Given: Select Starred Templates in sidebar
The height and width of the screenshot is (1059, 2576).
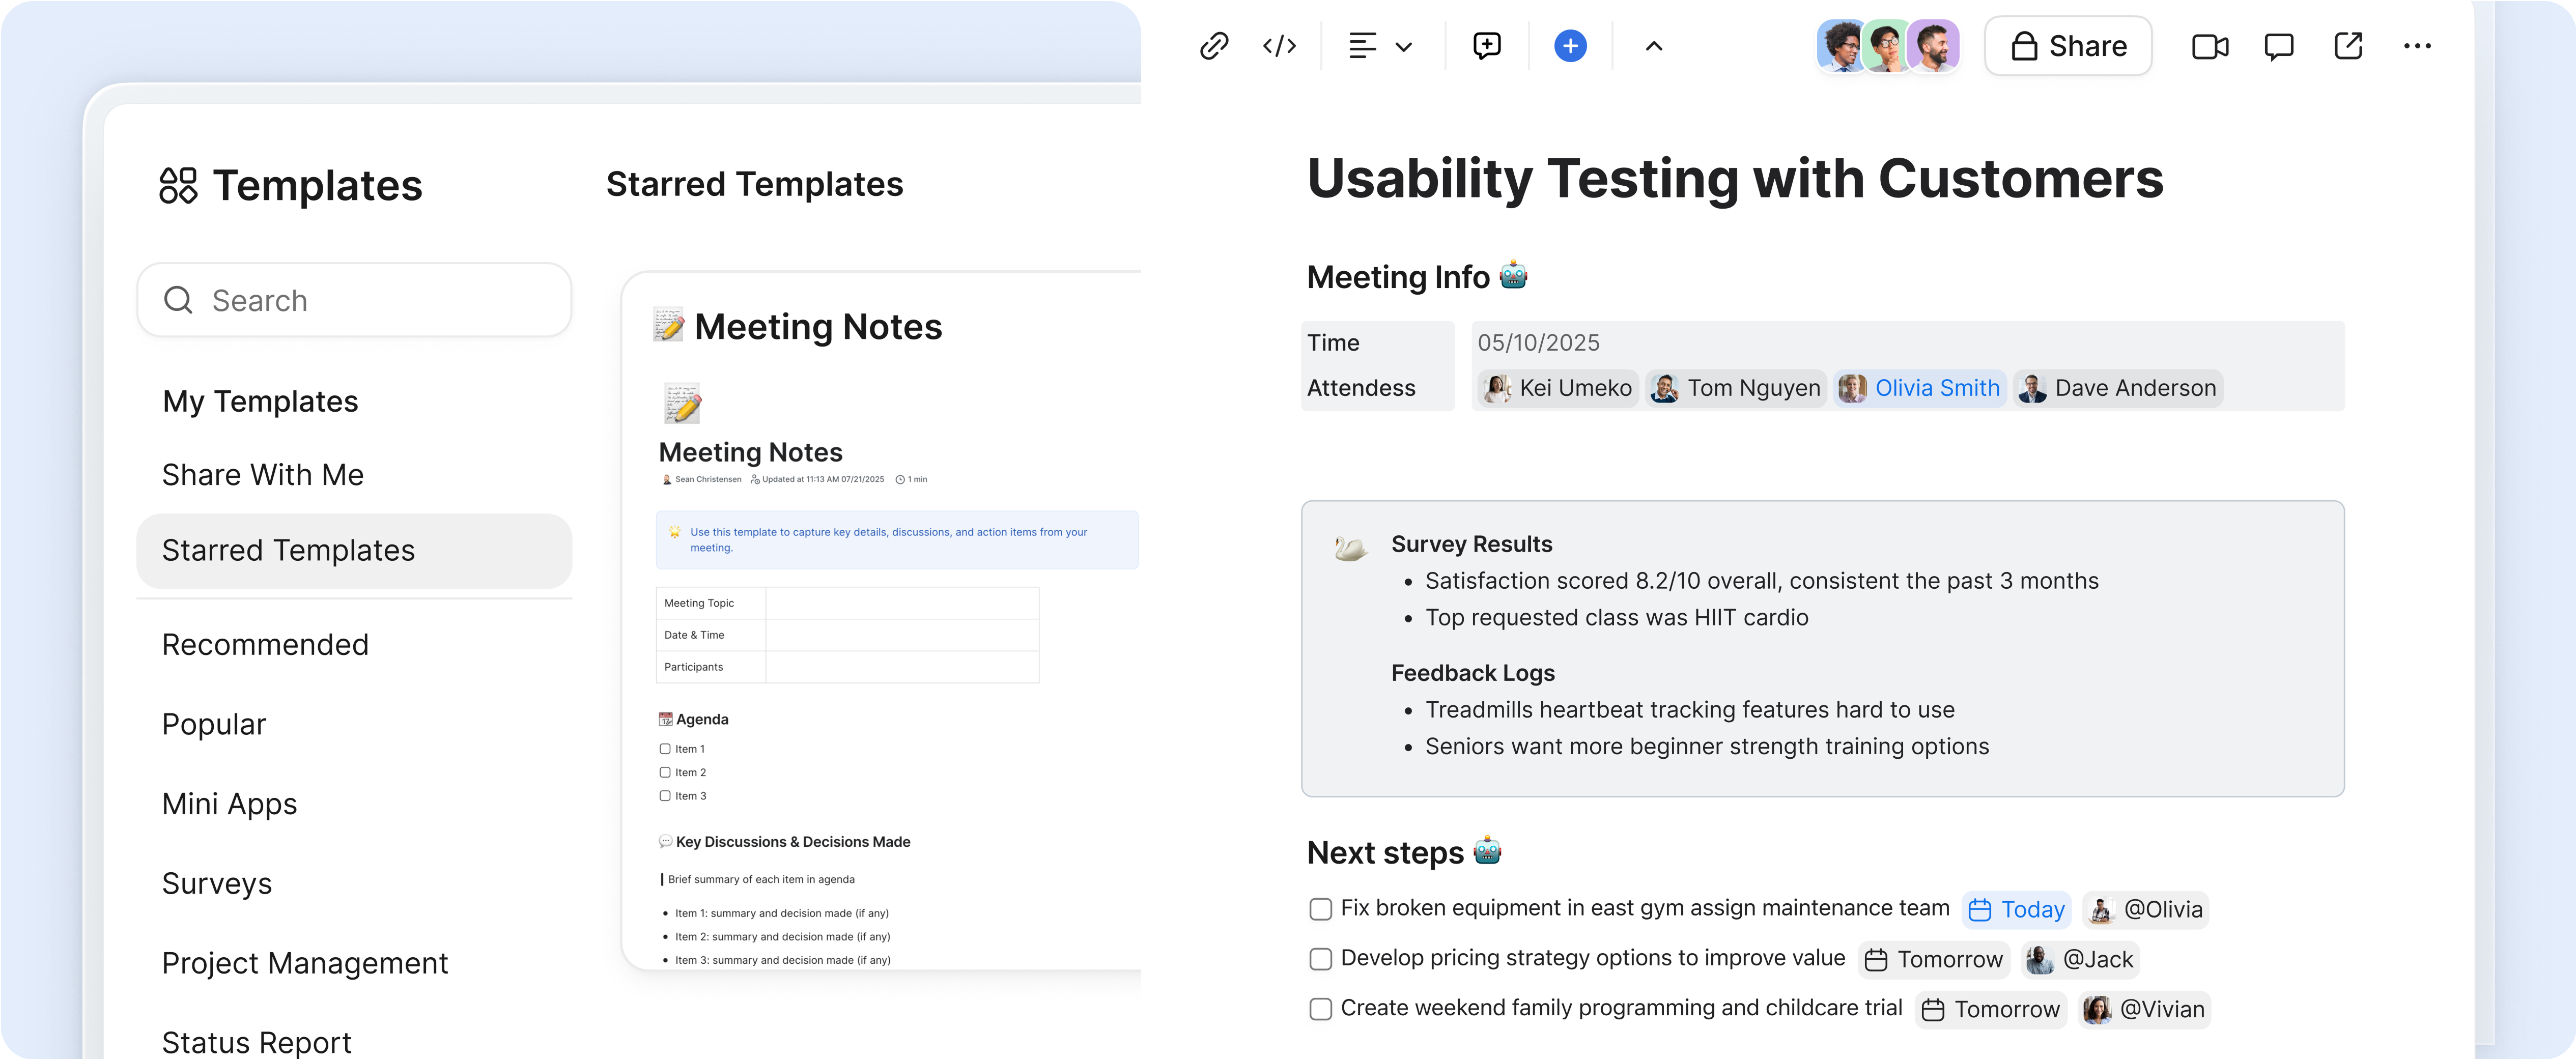Looking at the screenshot, I should click(354, 551).
